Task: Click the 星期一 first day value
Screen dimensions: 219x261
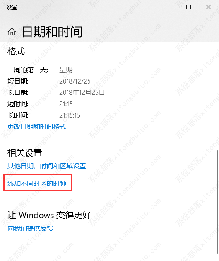Action: tap(69, 70)
